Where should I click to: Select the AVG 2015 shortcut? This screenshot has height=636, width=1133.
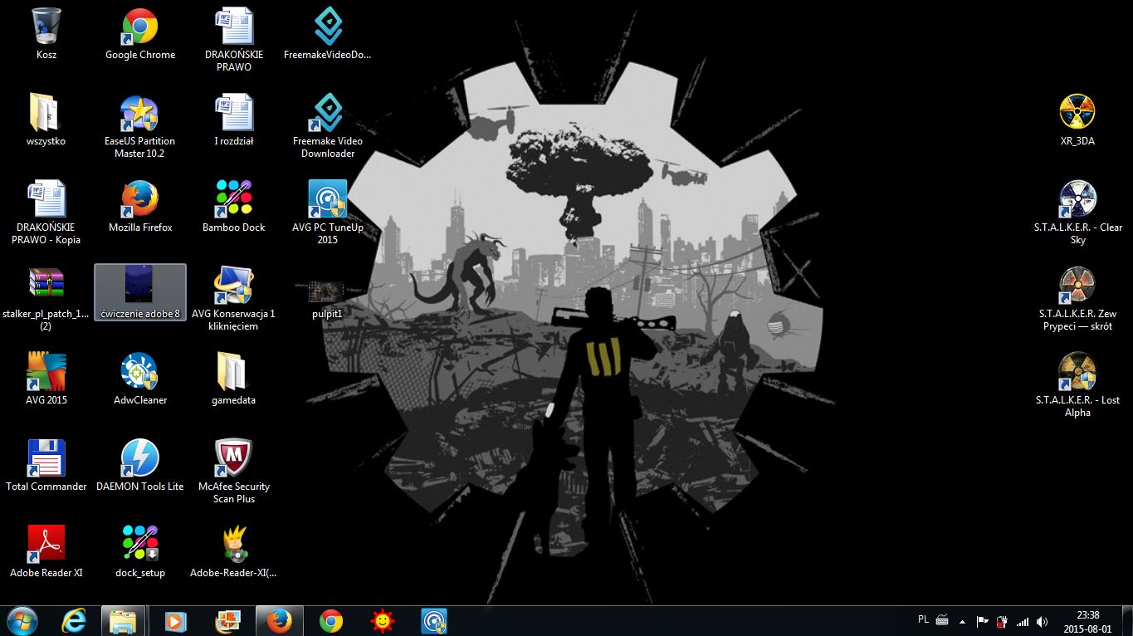(46, 380)
